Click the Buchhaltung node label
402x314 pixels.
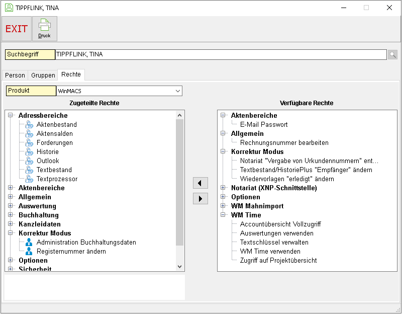click(39, 215)
